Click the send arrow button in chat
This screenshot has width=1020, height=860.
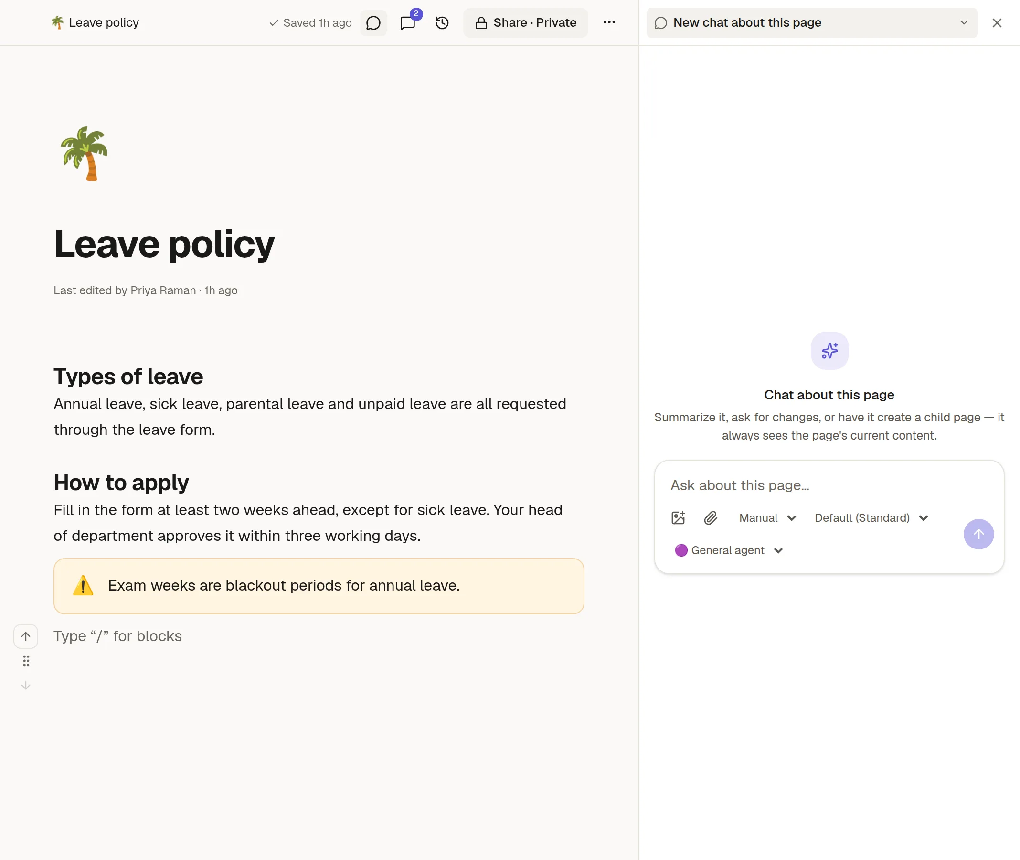978,534
